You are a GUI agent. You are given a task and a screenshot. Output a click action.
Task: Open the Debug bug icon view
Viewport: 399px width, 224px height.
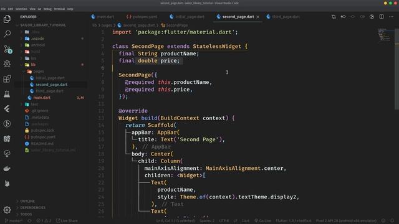coord(7,63)
